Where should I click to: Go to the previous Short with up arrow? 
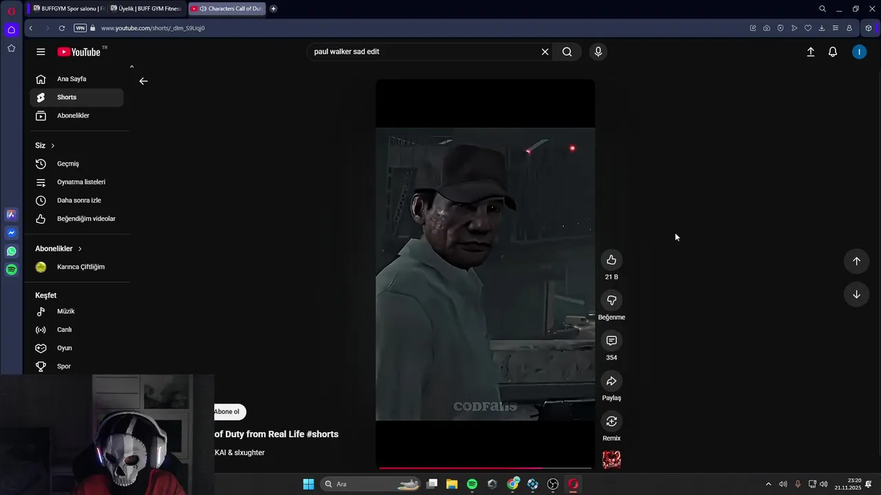pyautogui.click(x=856, y=261)
